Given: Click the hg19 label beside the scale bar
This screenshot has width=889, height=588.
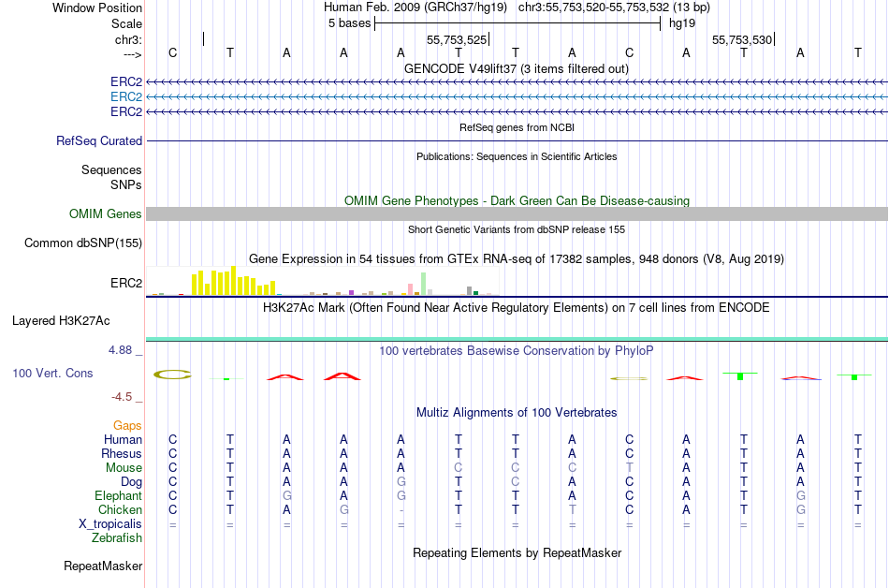Looking at the screenshot, I should 682,23.
